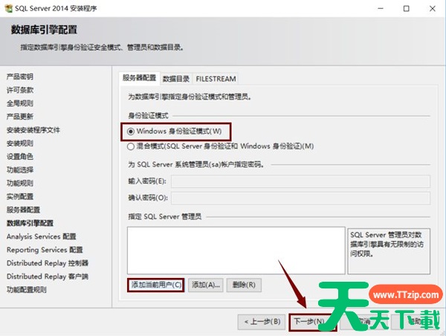Image resolution: width=446 pixels, height=336 pixels.
Task: Select Analysis Services 配置 step
Action: [x=42, y=236]
